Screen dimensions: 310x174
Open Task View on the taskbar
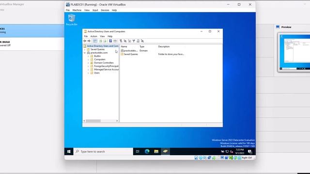pos(138,151)
